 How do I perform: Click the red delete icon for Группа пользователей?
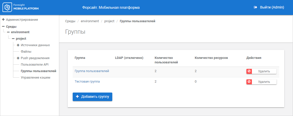tap(249, 71)
